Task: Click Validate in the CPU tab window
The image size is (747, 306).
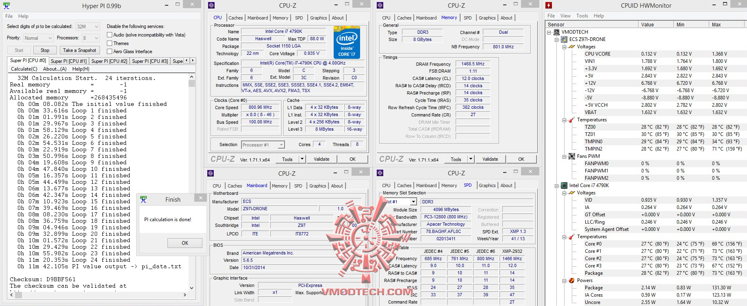Action: click(x=321, y=159)
